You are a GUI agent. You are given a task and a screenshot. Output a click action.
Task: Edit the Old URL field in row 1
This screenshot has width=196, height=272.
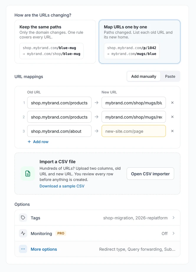point(59,103)
